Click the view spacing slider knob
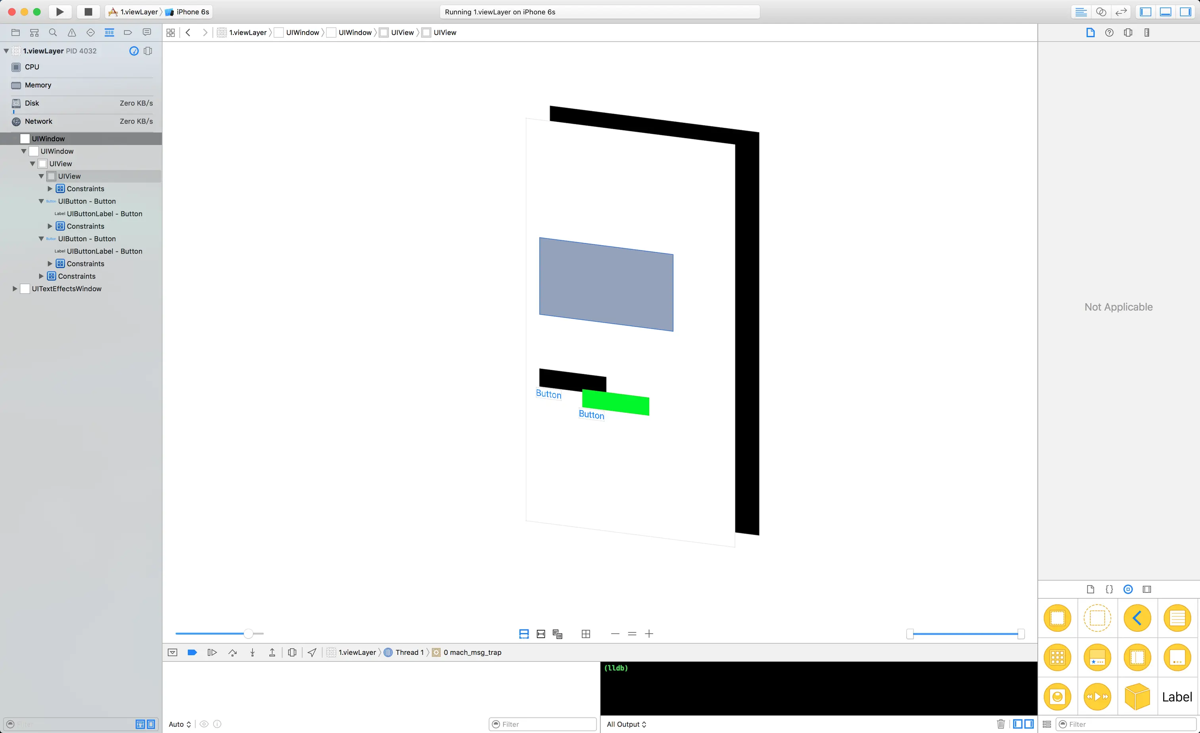Viewport: 1200px width, 733px height. tap(248, 634)
